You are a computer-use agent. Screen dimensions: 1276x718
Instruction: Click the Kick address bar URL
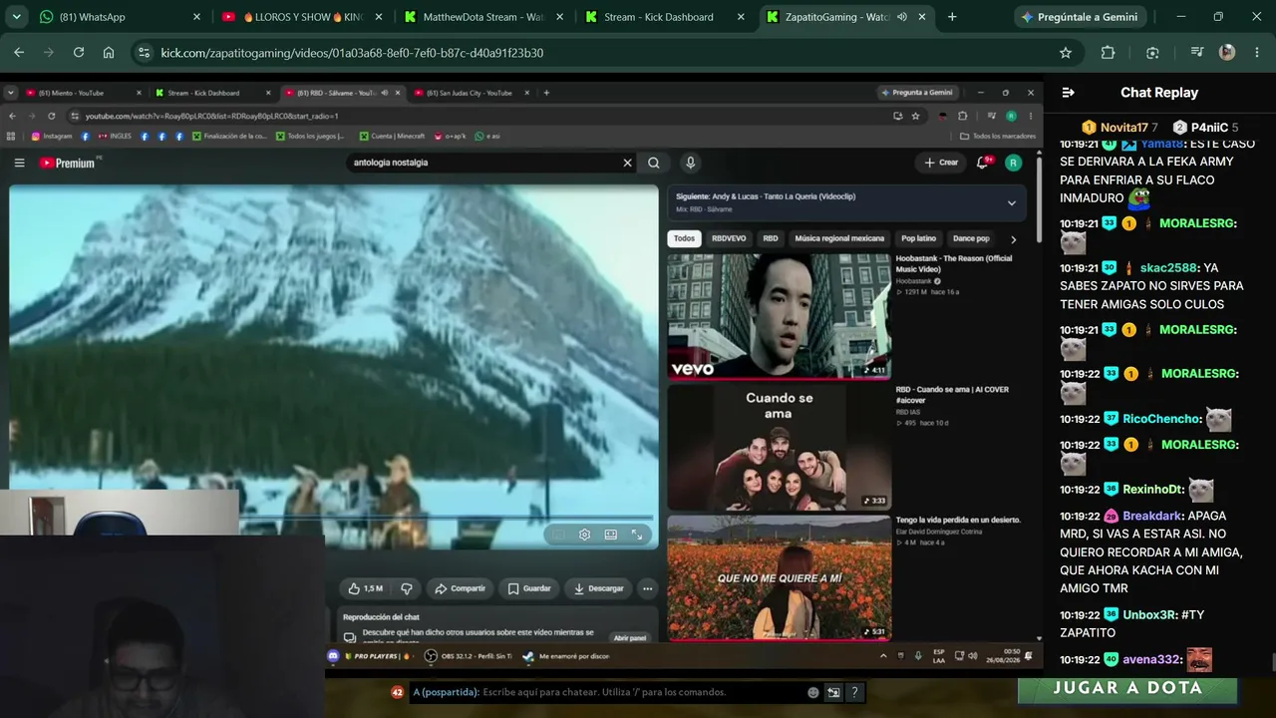click(352, 53)
